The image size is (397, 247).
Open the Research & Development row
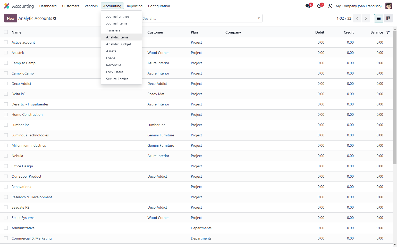point(196,197)
